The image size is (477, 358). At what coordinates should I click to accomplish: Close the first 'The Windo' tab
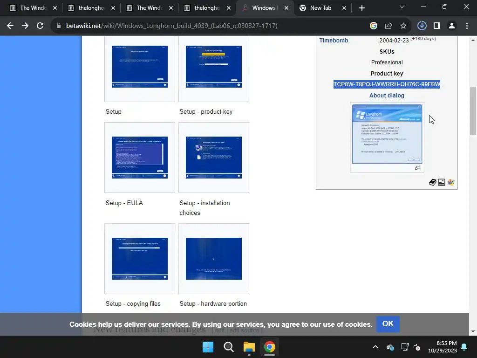55,8
